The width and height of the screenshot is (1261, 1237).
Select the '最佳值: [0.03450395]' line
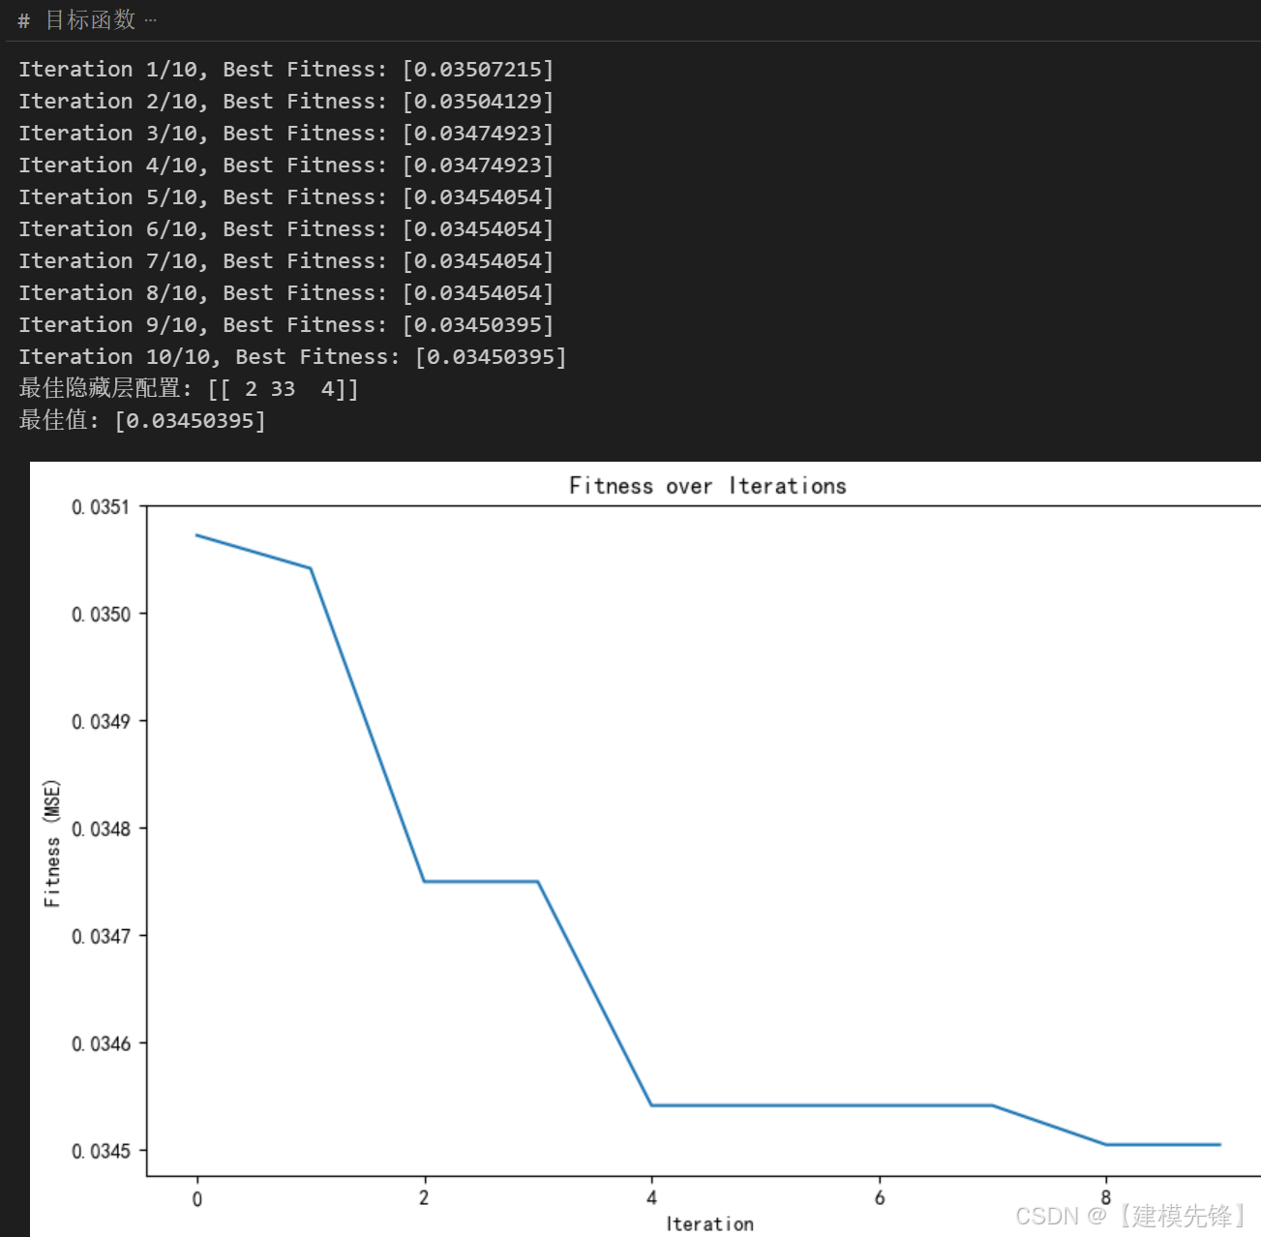[142, 421]
